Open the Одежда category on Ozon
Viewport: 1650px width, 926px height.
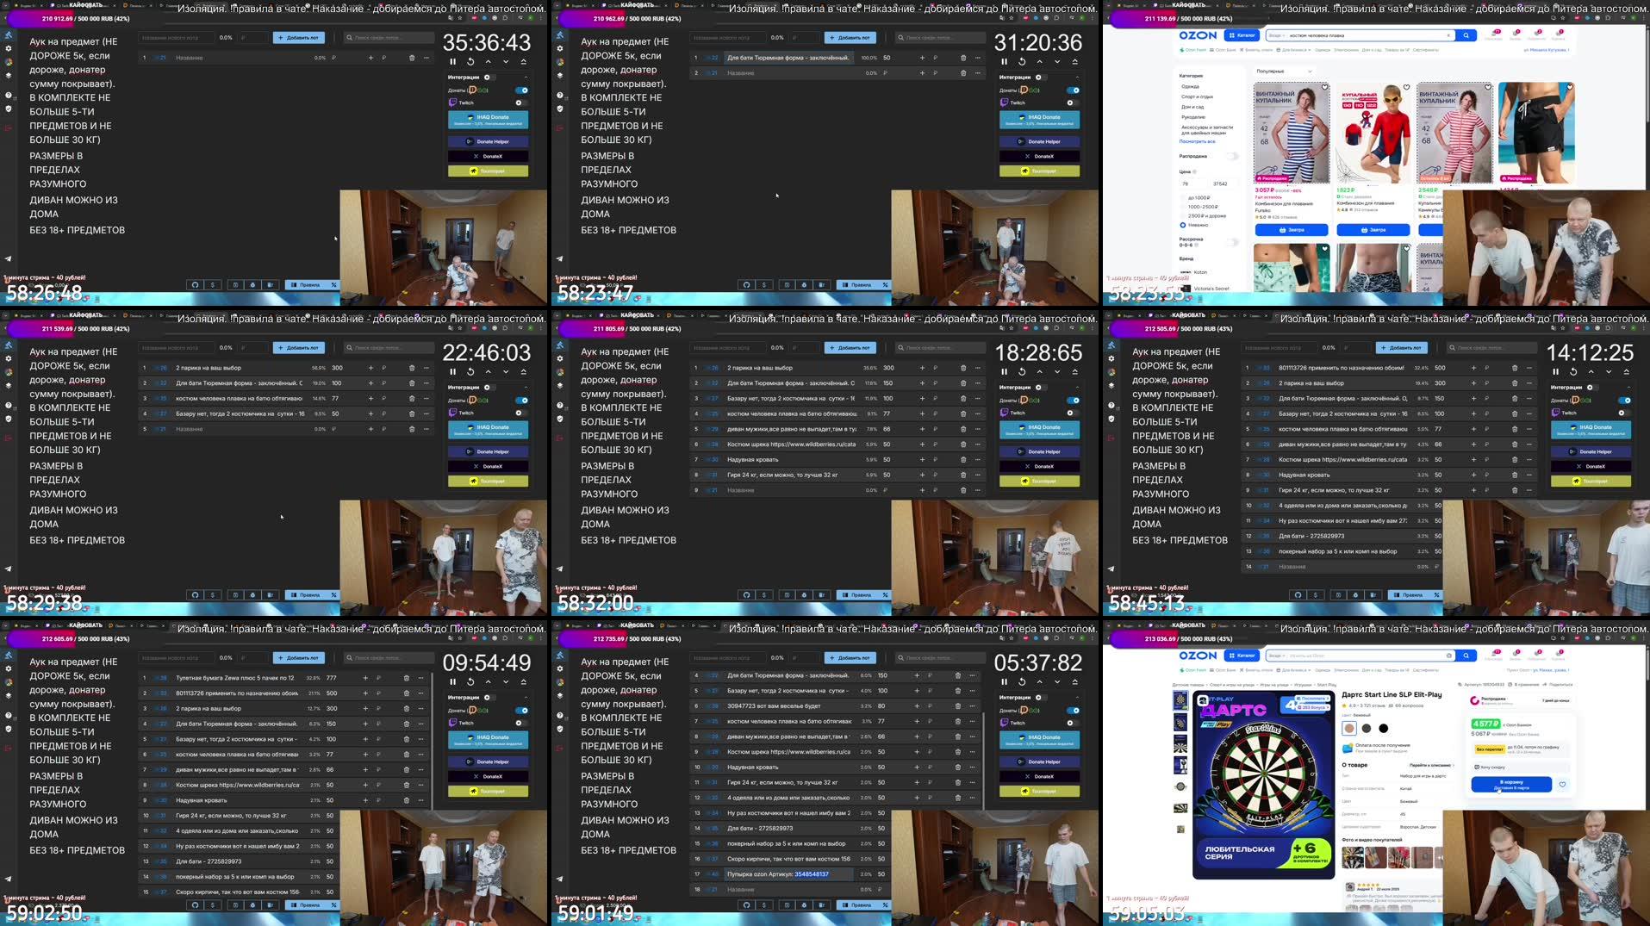pos(1191,86)
